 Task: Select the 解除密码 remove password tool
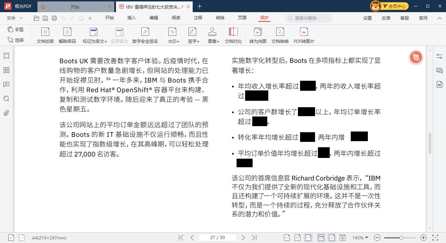pos(67,36)
